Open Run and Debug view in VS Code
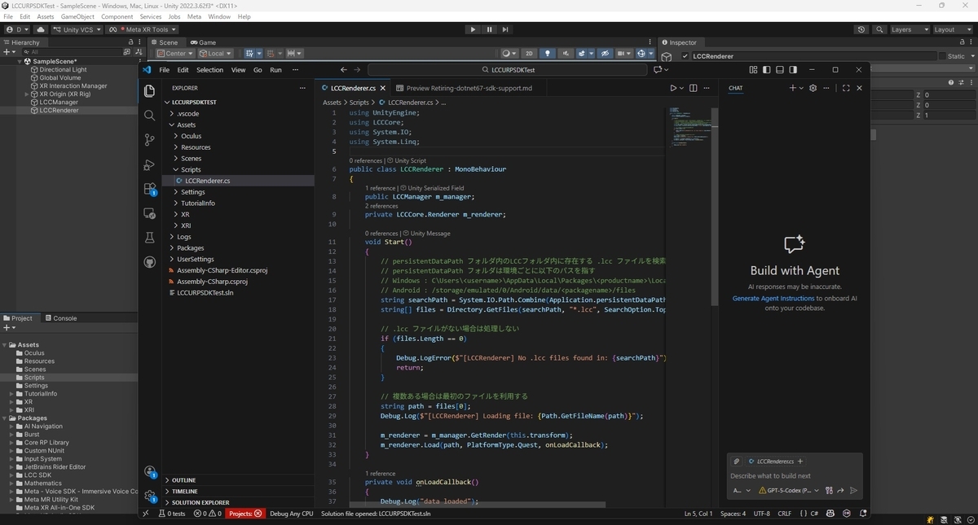 [x=149, y=164]
